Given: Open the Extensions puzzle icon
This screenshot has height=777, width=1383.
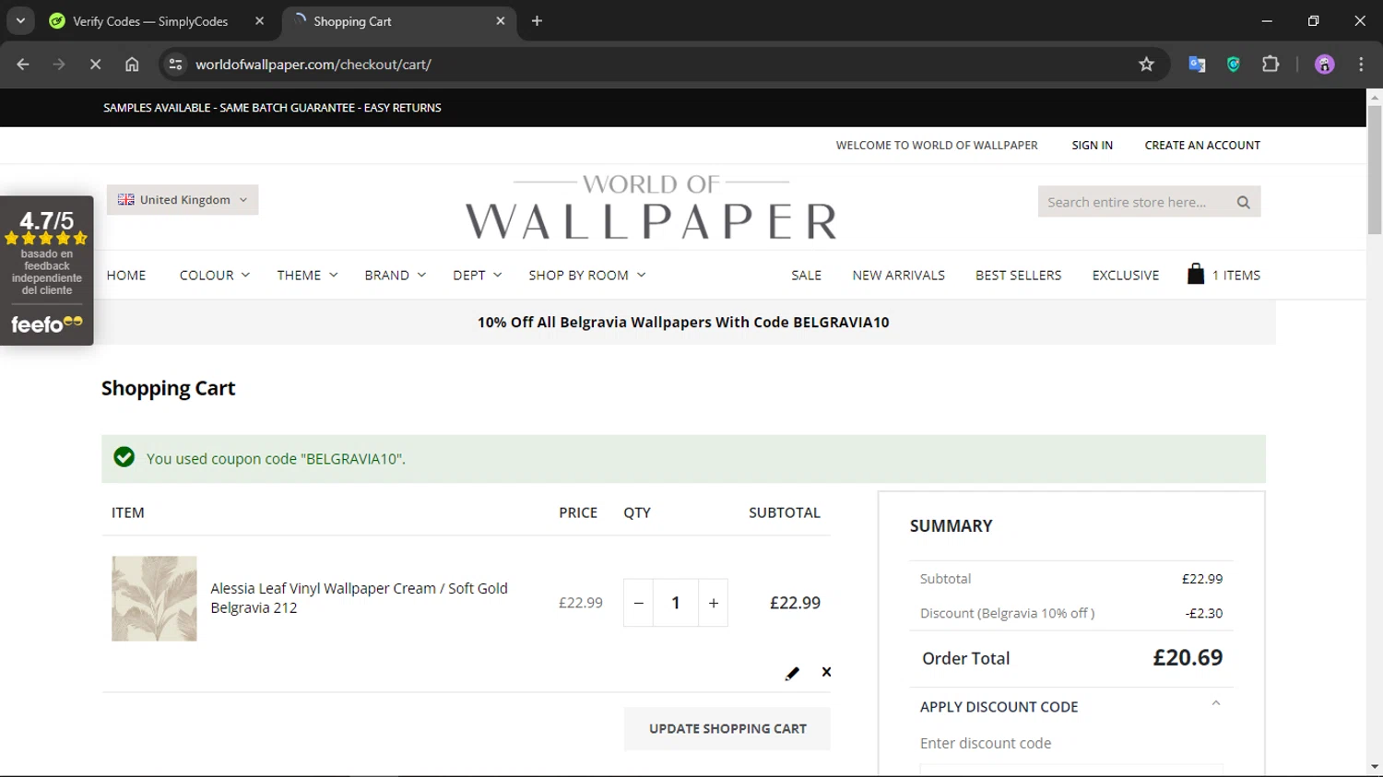Looking at the screenshot, I should point(1271,65).
